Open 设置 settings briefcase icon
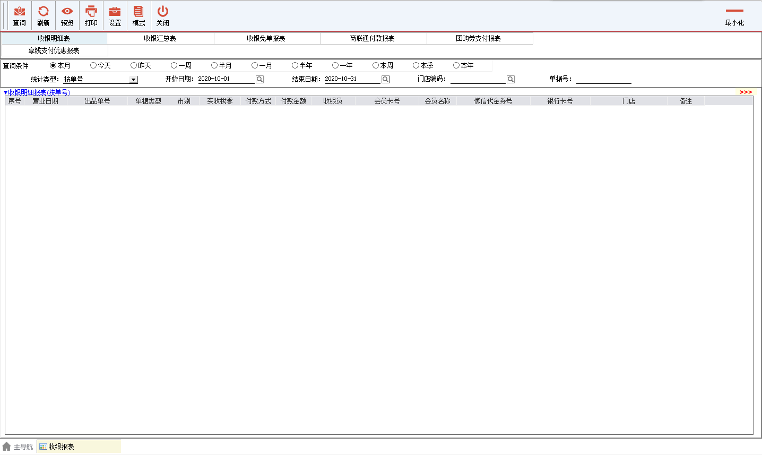The image size is (762, 455). tap(115, 11)
